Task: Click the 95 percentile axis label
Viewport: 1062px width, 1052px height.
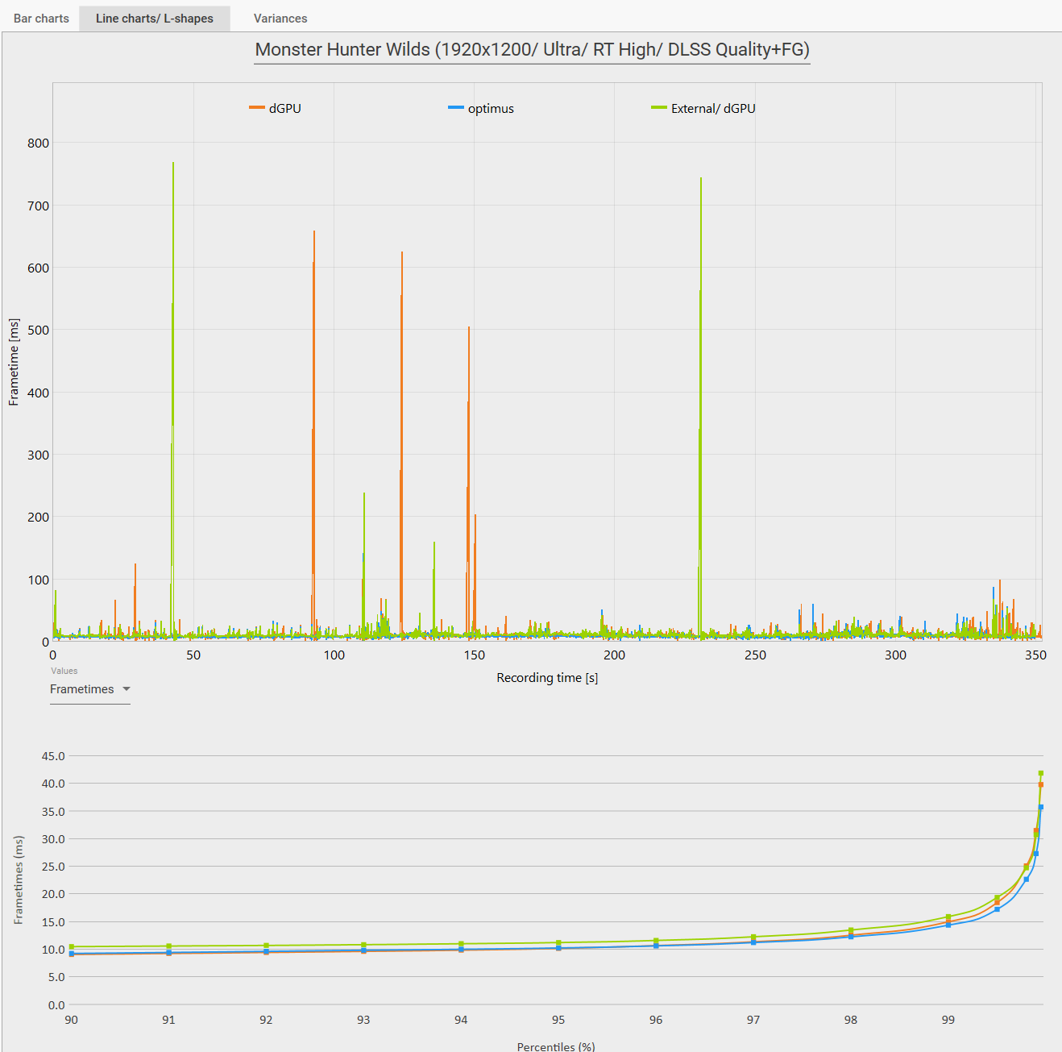Action: (558, 1020)
